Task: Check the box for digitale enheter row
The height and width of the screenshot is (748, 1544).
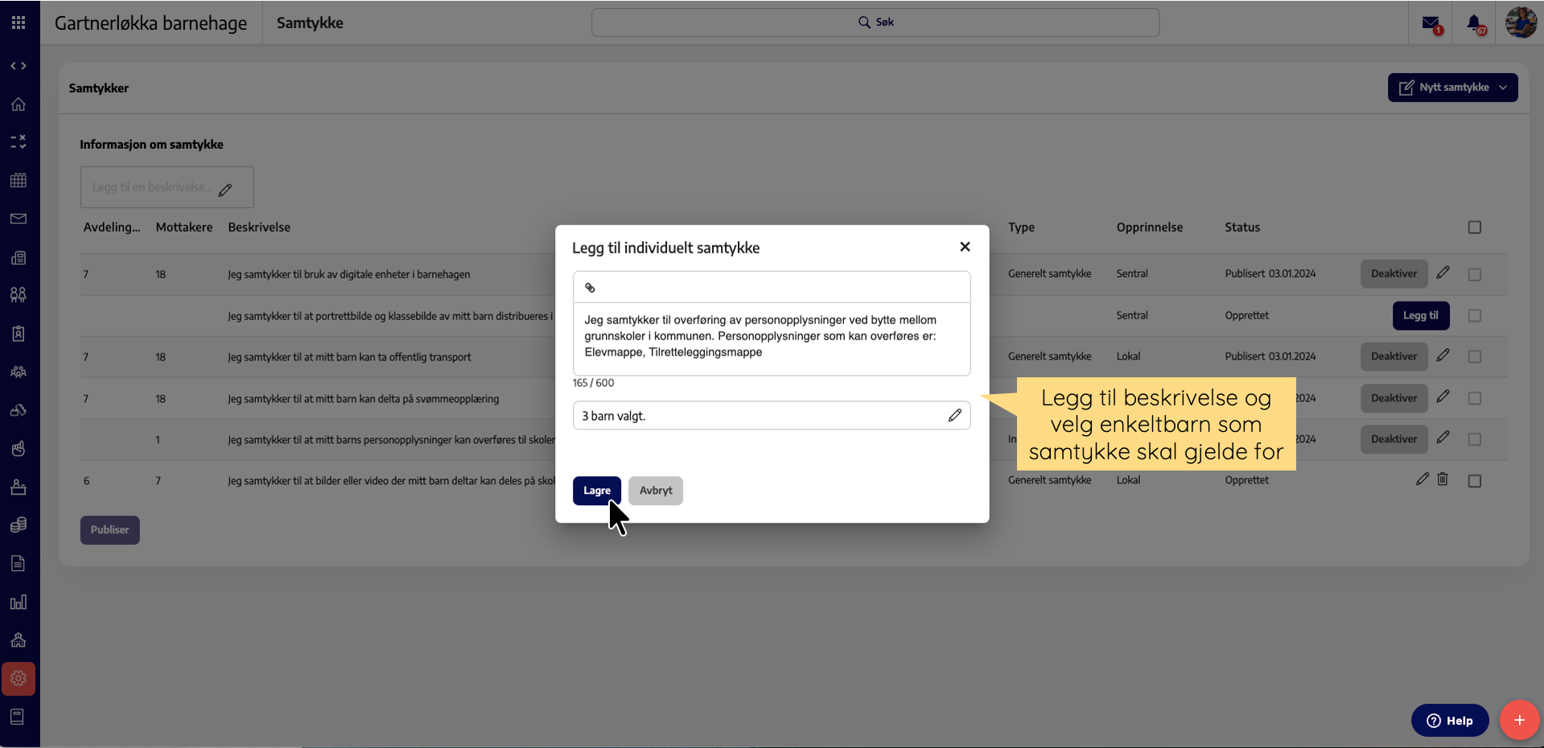Action: click(x=1474, y=274)
